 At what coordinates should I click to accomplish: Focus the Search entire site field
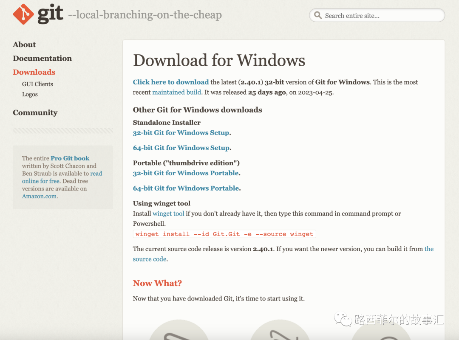tap(377, 15)
